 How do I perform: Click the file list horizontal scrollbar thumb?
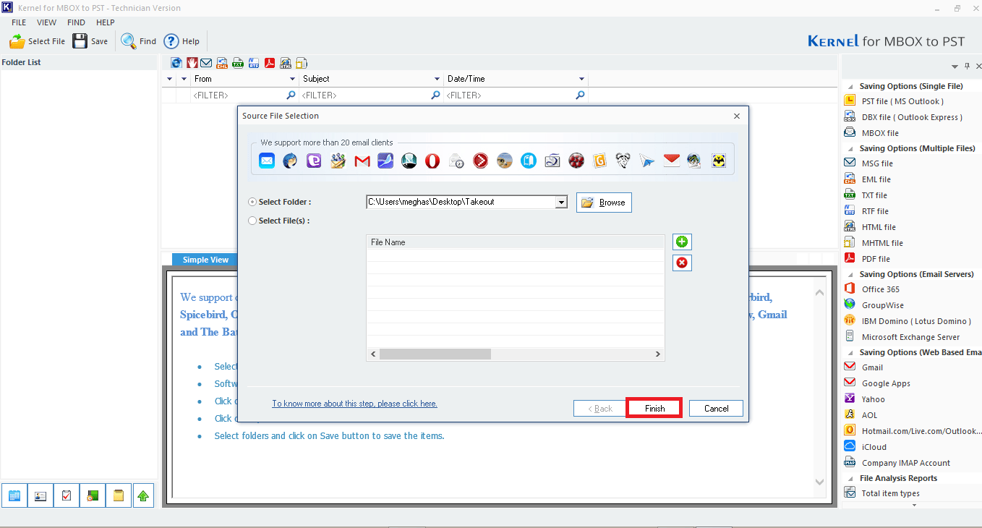tap(435, 354)
